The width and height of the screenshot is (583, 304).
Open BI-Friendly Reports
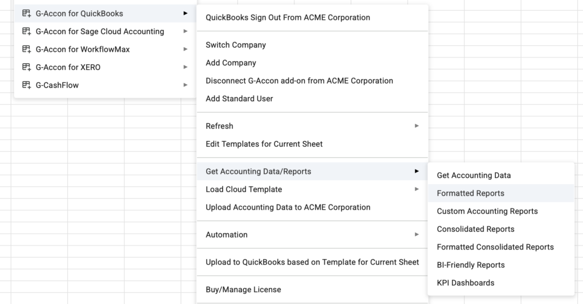(470, 265)
